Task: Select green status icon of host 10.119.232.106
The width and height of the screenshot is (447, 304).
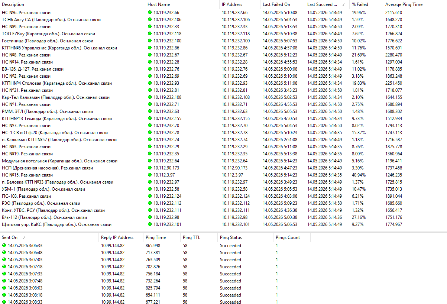Action: tap(150, 20)
